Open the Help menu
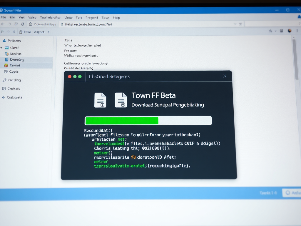This screenshot has height=226, width=301. (117, 18)
